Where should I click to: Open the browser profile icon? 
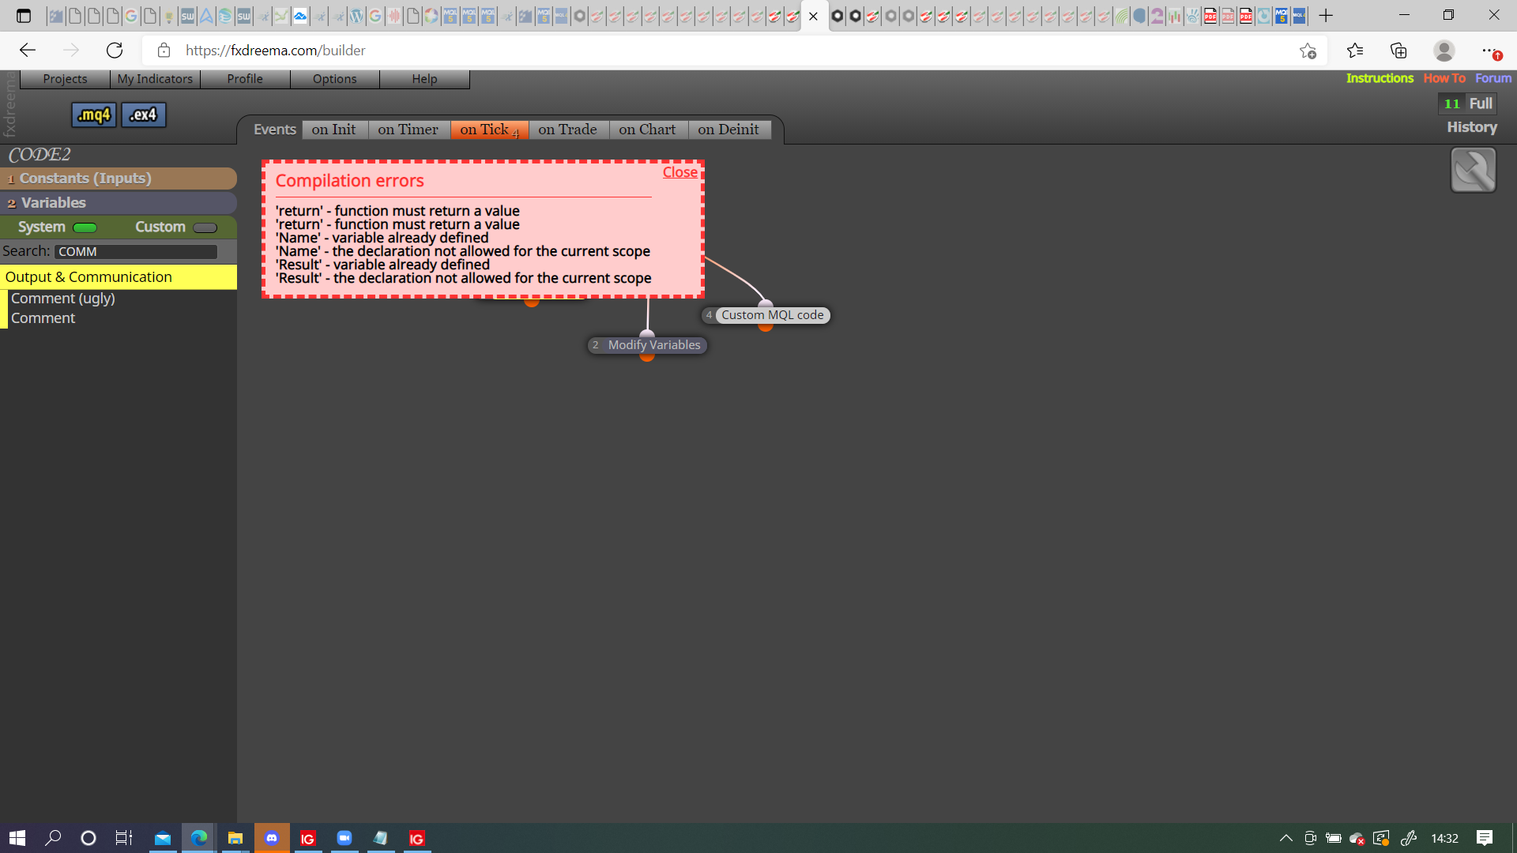click(1444, 51)
